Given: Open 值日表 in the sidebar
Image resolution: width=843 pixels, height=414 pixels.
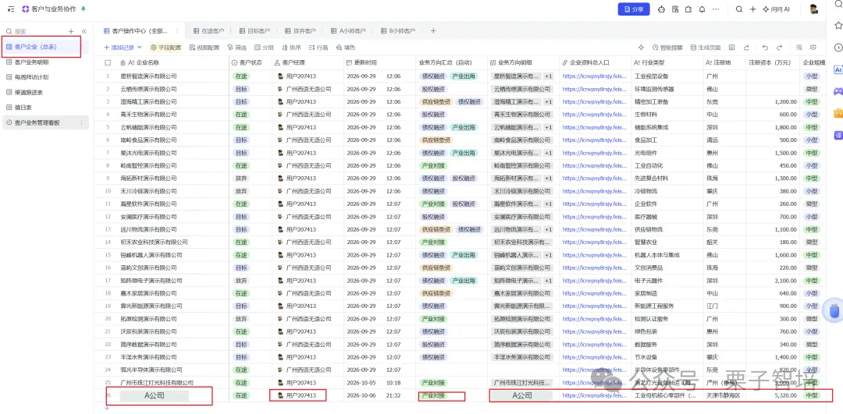Looking at the screenshot, I should [x=45, y=108].
